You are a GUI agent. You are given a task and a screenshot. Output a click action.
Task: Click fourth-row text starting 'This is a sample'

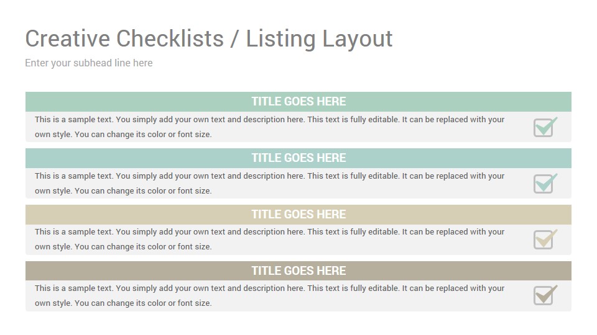(x=269, y=288)
